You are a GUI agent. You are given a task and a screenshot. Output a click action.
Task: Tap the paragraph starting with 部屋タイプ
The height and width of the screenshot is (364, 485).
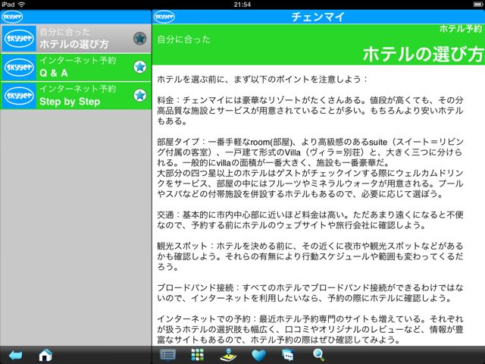tap(310, 152)
